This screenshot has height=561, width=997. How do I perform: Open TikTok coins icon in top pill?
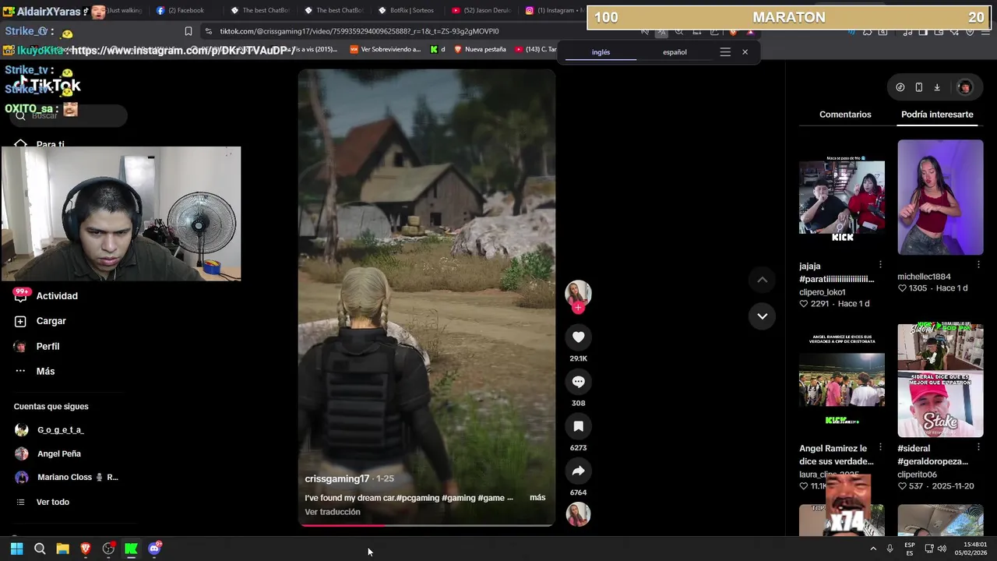point(900,87)
